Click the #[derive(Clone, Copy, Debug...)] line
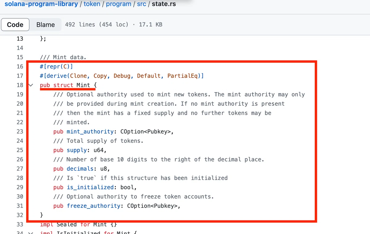The height and width of the screenshot is (234, 370). (122, 76)
